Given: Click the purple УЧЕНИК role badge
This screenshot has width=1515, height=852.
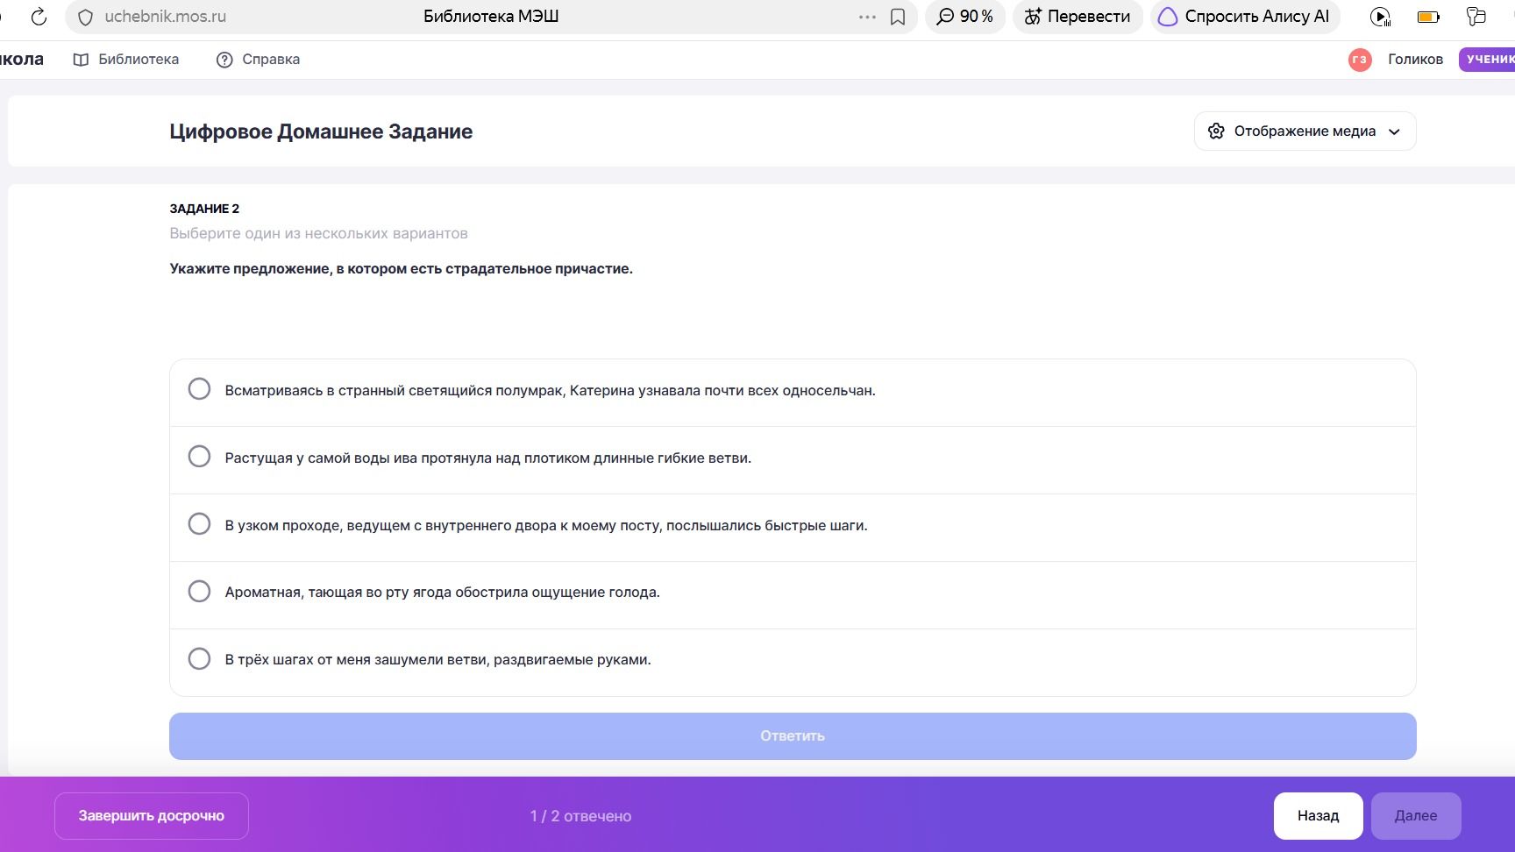Looking at the screenshot, I should pyautogui.click(x=1488, y=60).
